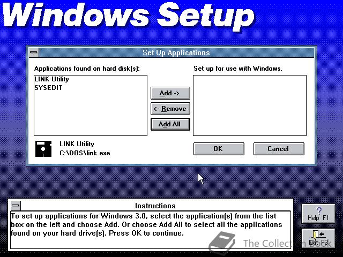Confirm with the OK button
Image resolution: width=343 pixels, height=257 pixels.
pos(219,149)
